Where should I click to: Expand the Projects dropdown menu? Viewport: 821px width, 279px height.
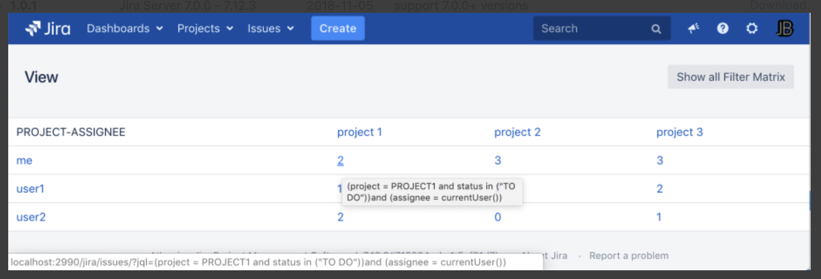pos(205,29)
